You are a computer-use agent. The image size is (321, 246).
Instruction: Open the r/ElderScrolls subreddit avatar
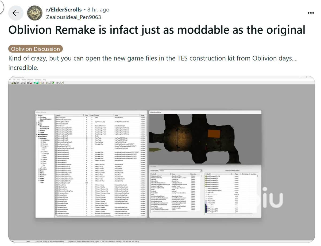(34, 13)
